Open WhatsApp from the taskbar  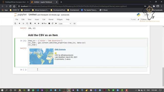(x=33, y=90)
